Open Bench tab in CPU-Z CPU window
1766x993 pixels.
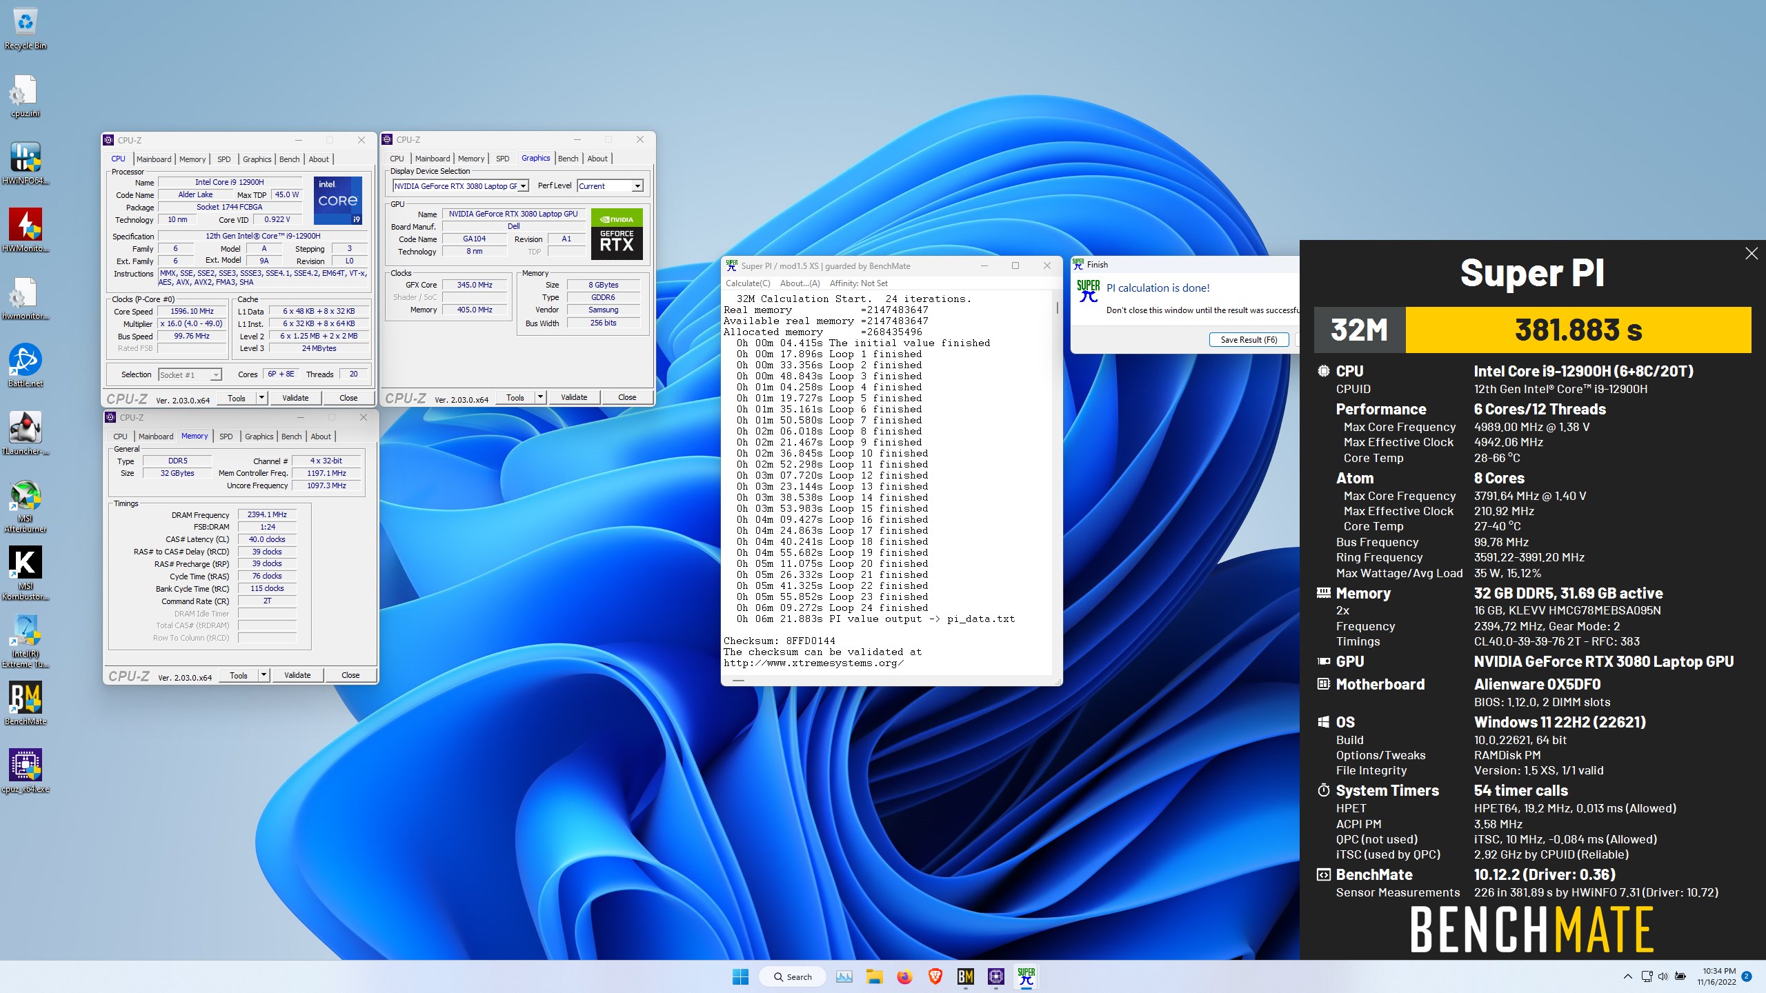coord(290,159)
